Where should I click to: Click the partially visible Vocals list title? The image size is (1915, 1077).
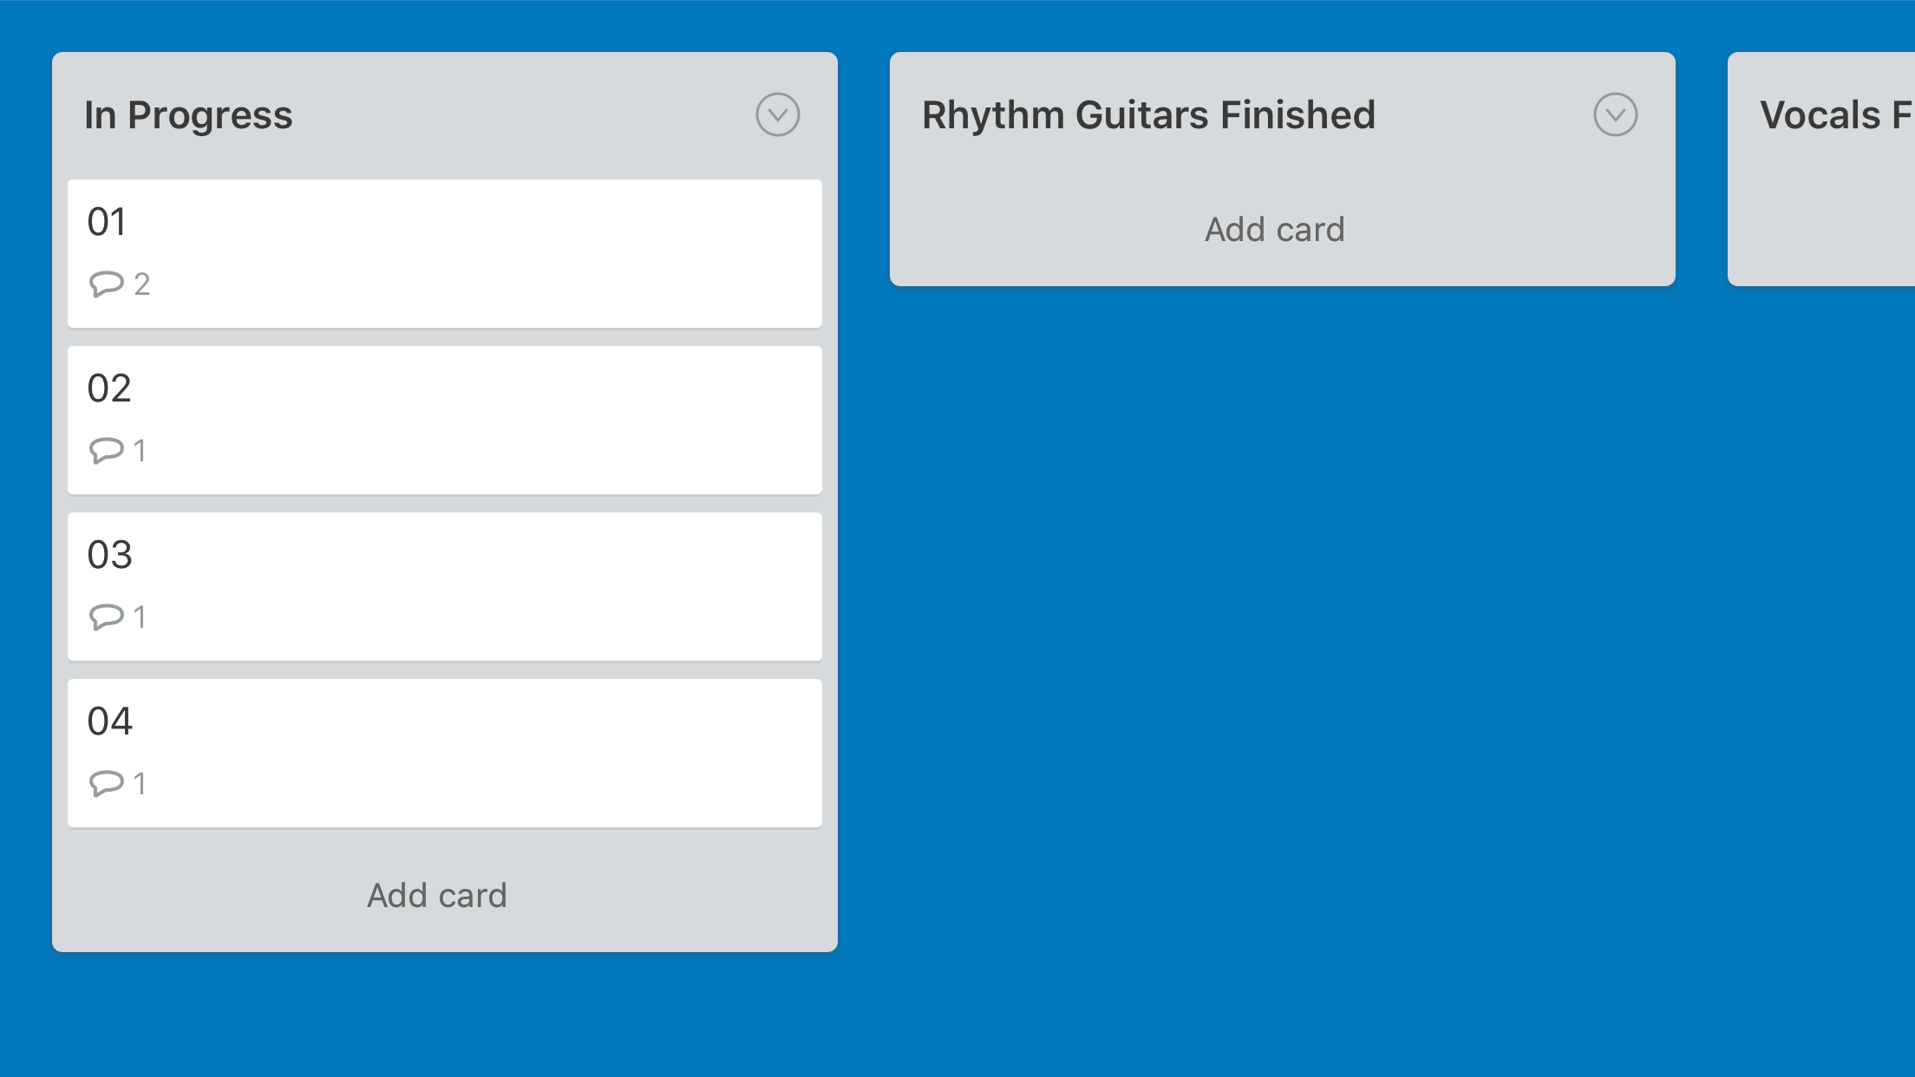pos(1835,115)
